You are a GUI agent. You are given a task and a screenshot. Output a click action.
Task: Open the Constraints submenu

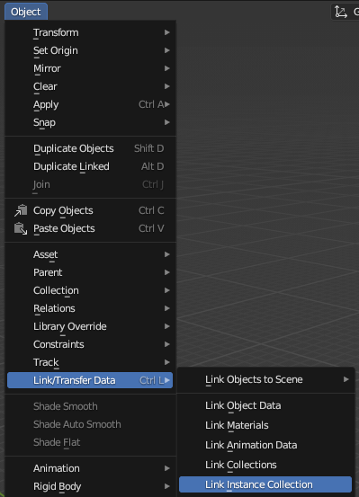(x=90, y=344)
